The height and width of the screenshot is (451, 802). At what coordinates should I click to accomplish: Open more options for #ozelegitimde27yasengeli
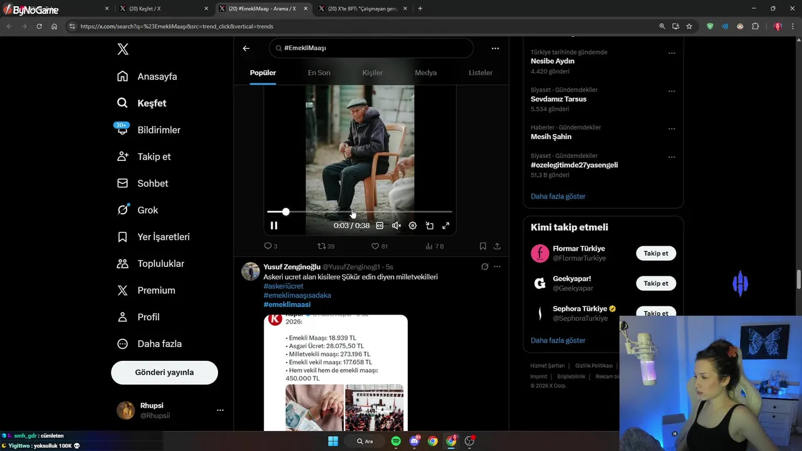(672, 157)
